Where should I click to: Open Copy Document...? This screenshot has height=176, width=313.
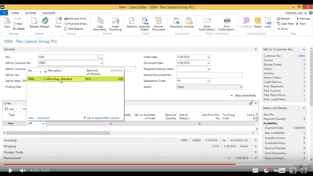point(100,24)
